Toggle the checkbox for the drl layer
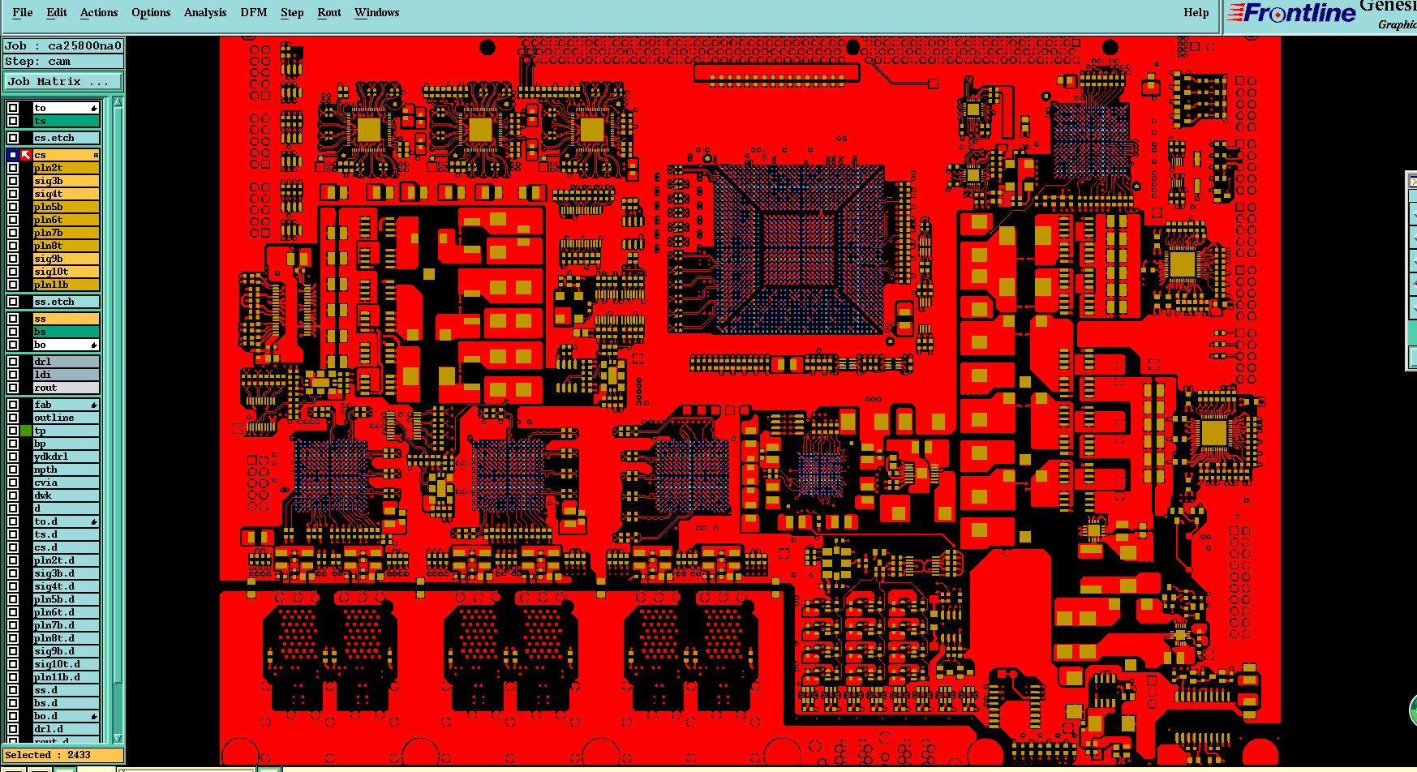The width and height of the screenshot is (1417, 772). (13, 362)
